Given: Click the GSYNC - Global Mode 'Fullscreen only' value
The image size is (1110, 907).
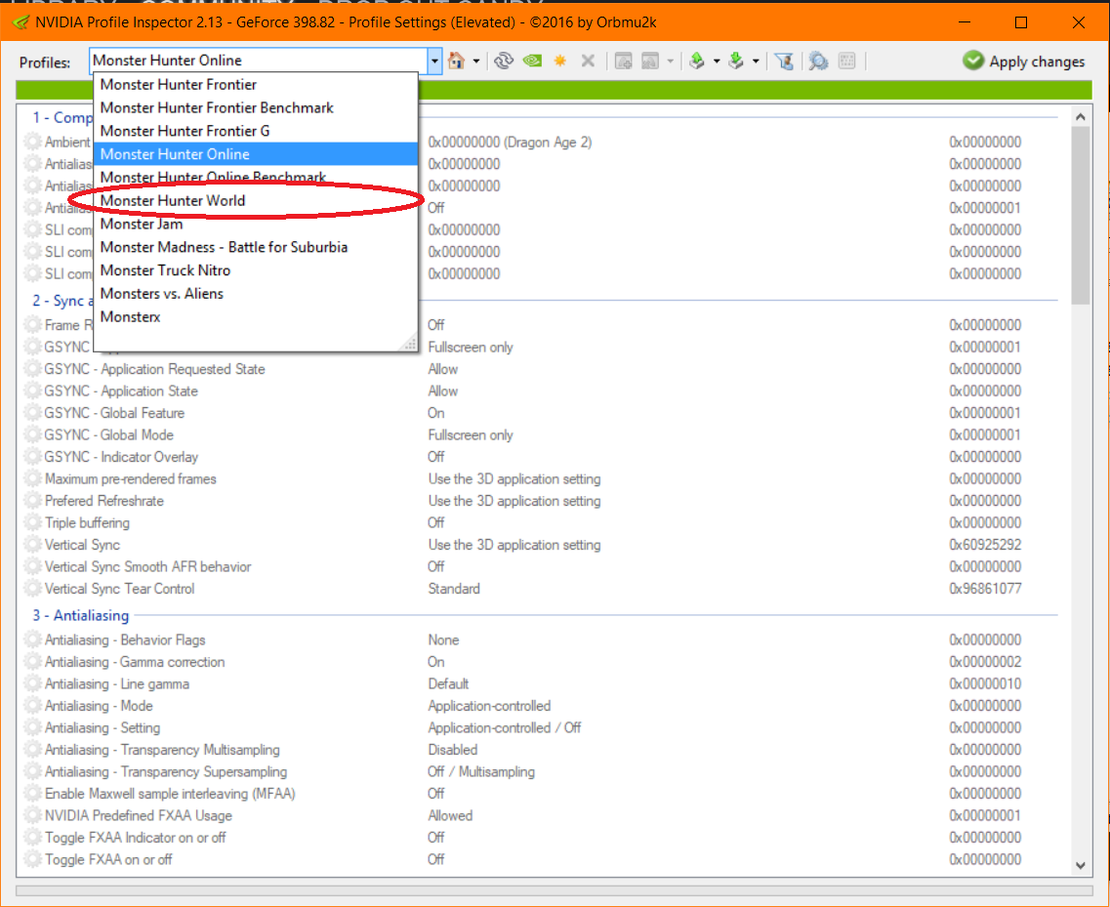Looking at the screenshot, I should (x=470, y=434).
